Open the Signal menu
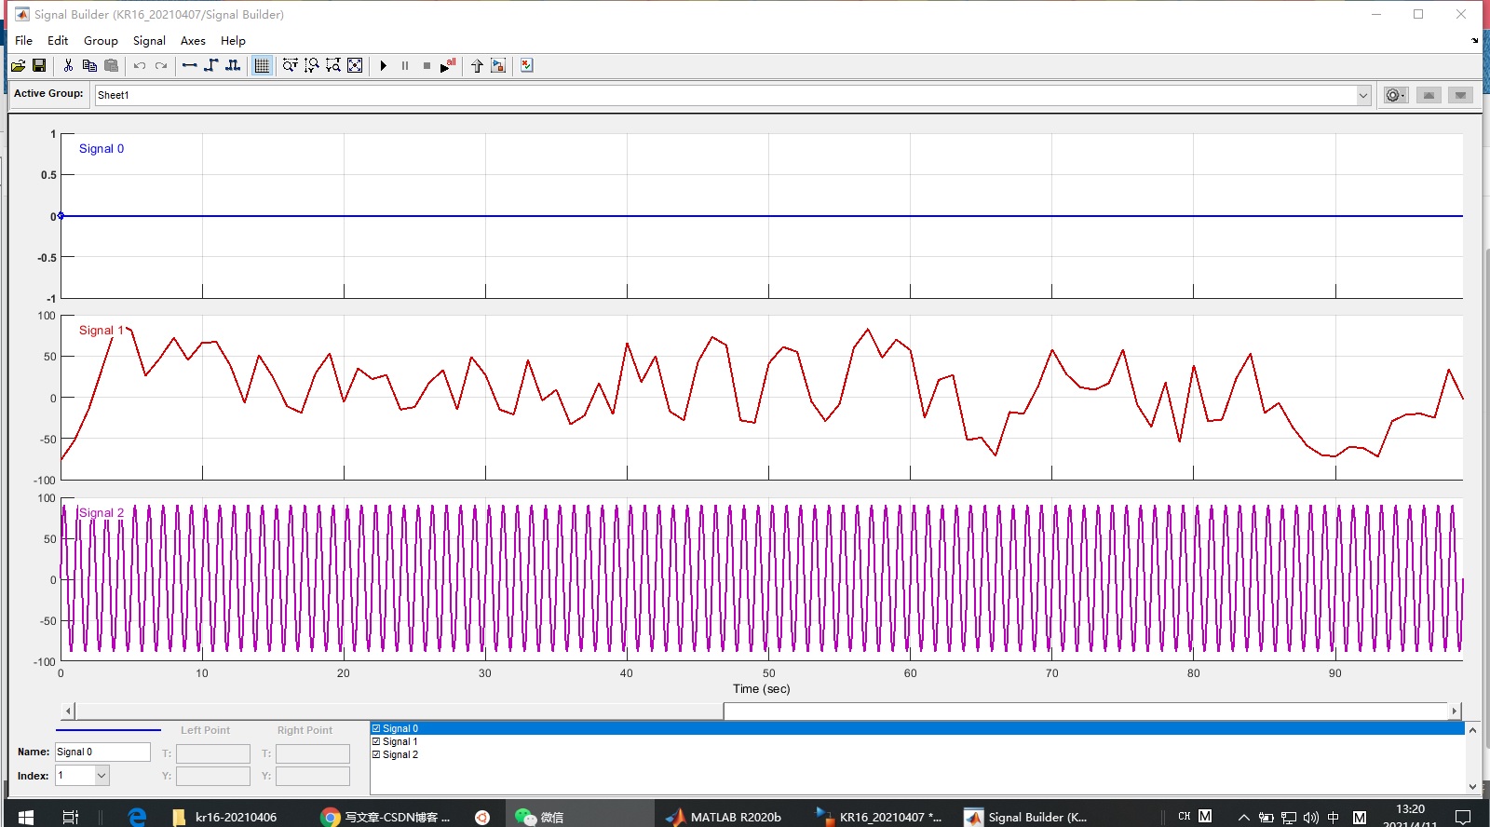Viewport: 1490px width, 827px height. coord(149,40)
